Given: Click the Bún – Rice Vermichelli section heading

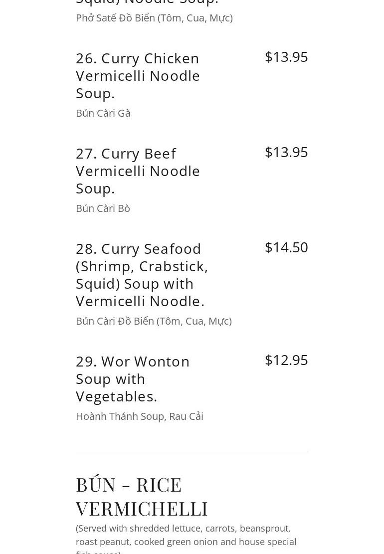Looking at the screenshot, I should tap(142, 497).
